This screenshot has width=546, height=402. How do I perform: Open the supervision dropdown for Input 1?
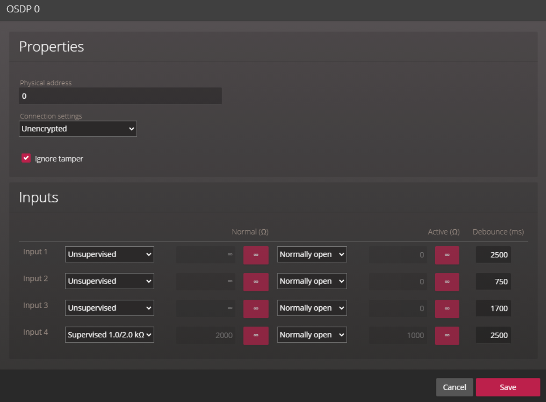[x=109, y=254]
